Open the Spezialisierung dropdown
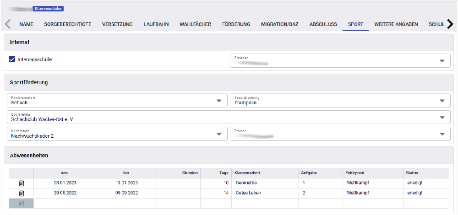 (x=442, y=101)
